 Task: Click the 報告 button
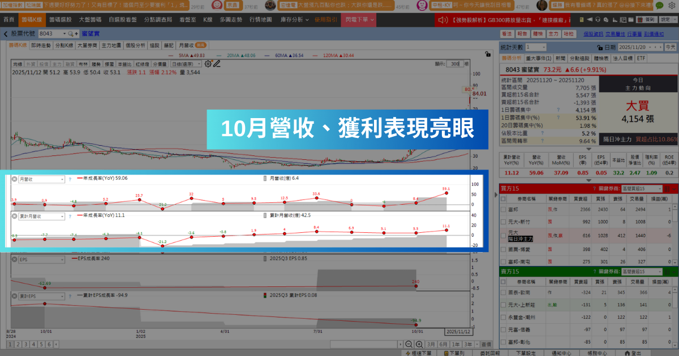(x=522, y=34)
